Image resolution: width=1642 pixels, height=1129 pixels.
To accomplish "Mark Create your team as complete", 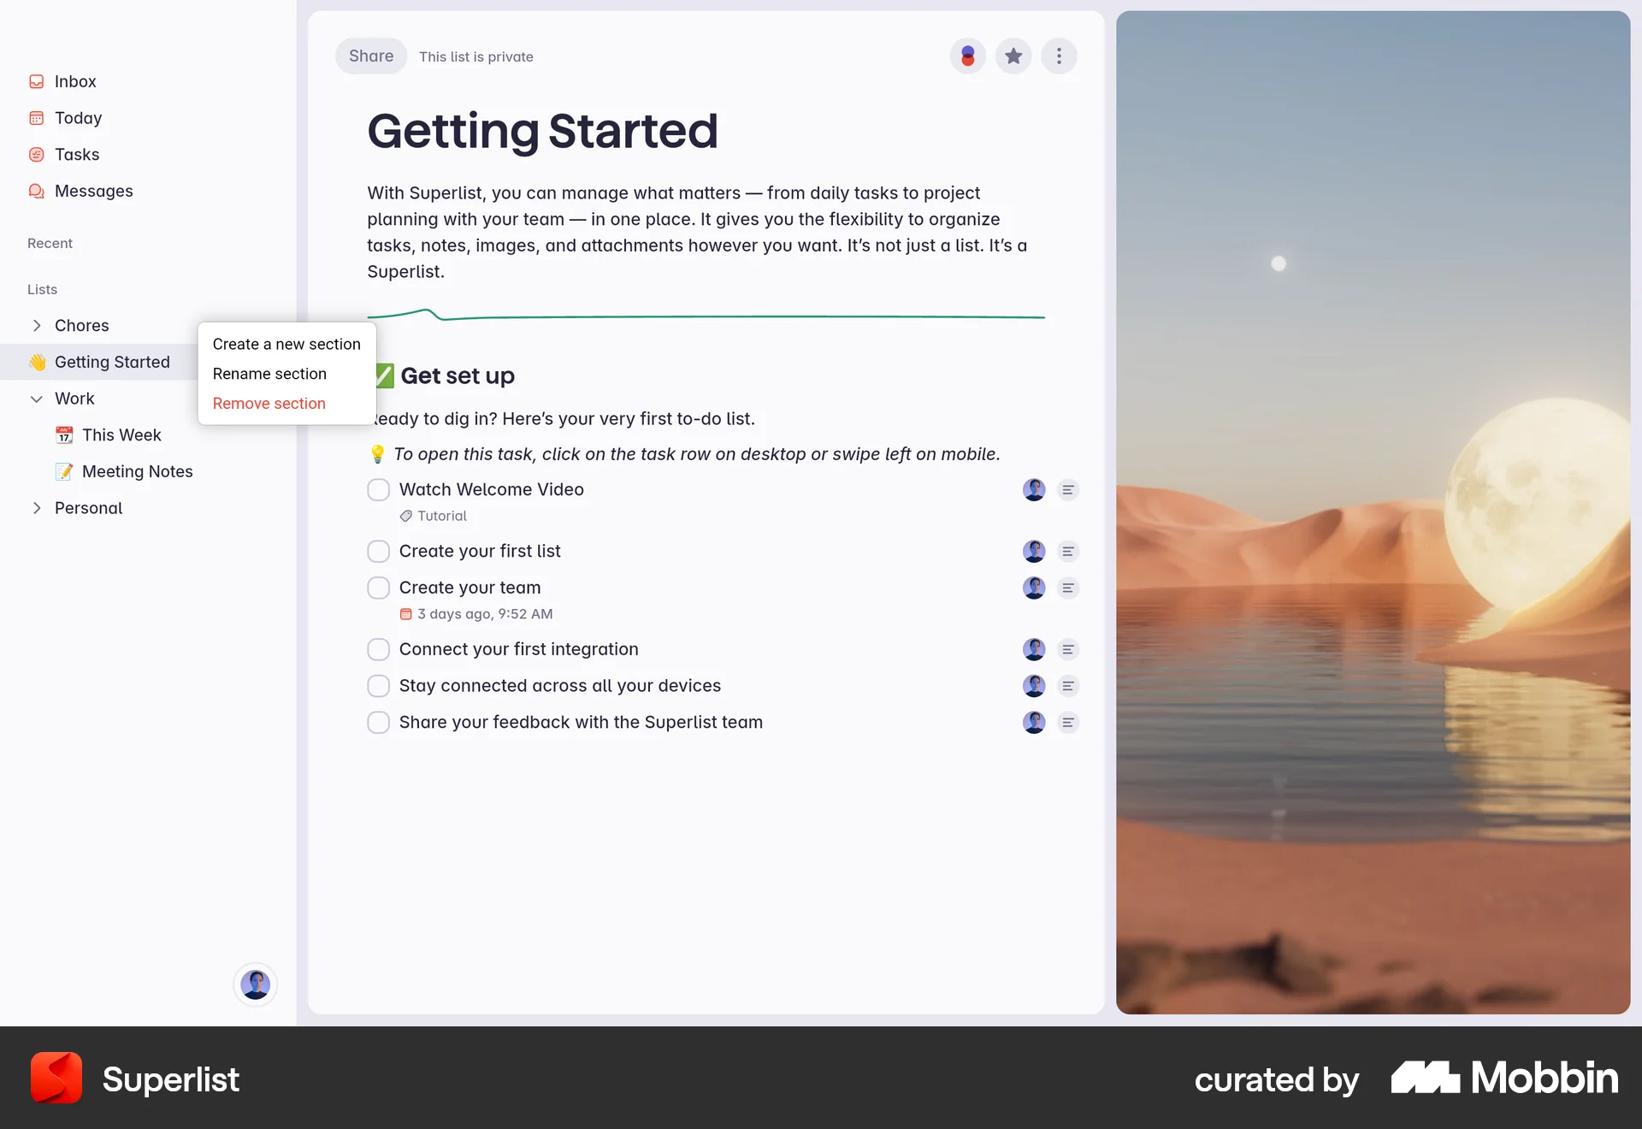I will pos(378,588).
